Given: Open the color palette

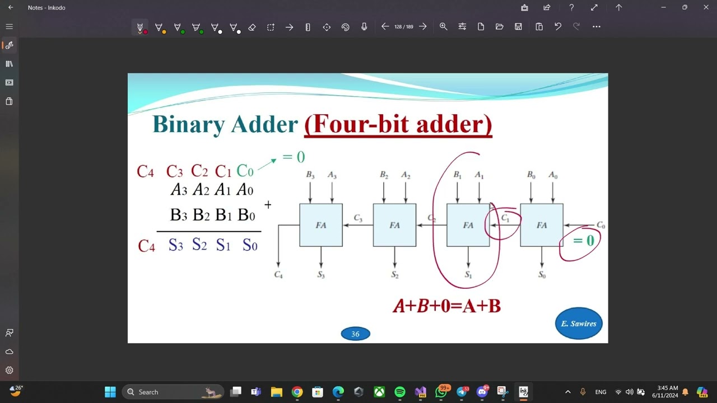Looking at the screenshot, I should click(x=345, y=27).
